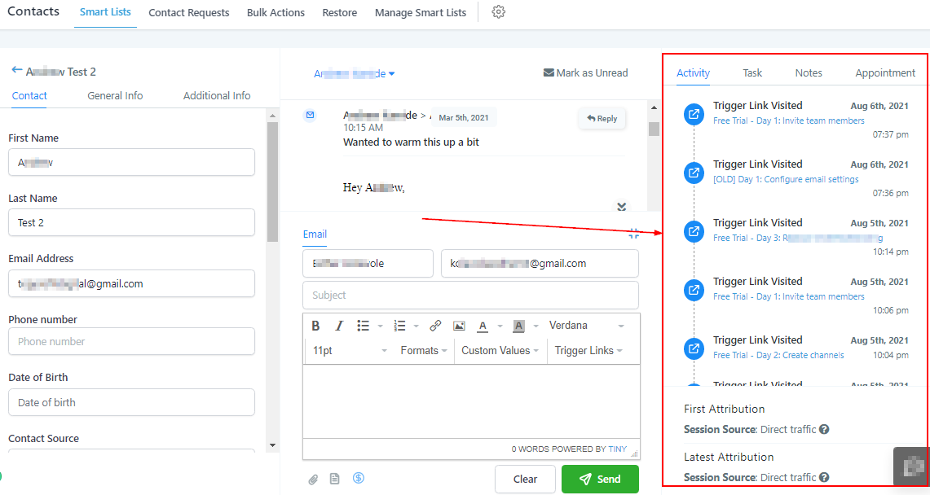Image resolution: width=930 pixels, height=495 pixels.
Task: Click the Subject input field
Action: [470, 295]
